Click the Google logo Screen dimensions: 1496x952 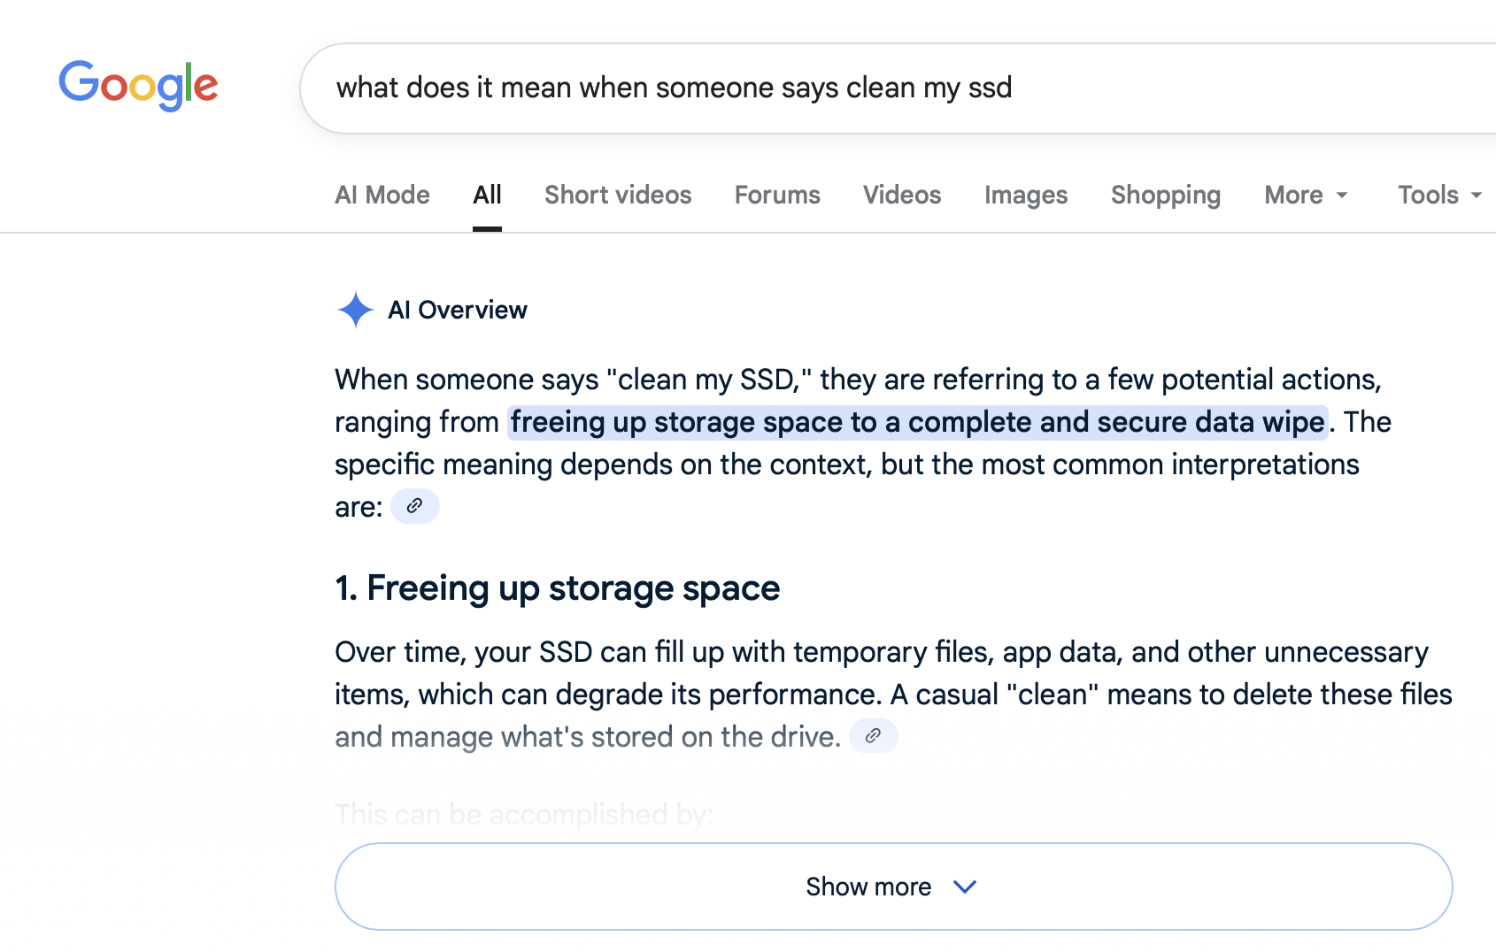138,85
